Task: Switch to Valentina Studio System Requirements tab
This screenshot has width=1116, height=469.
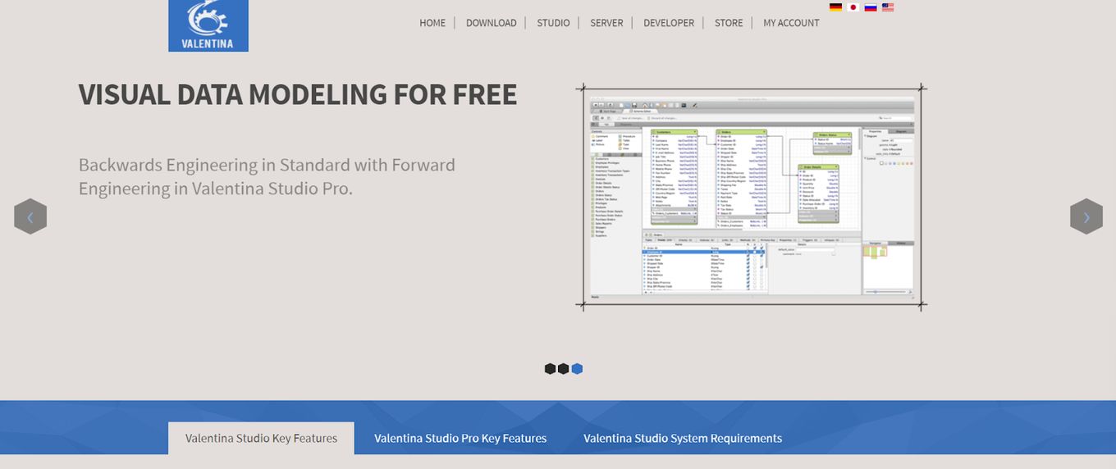Action: coord(683,438)
